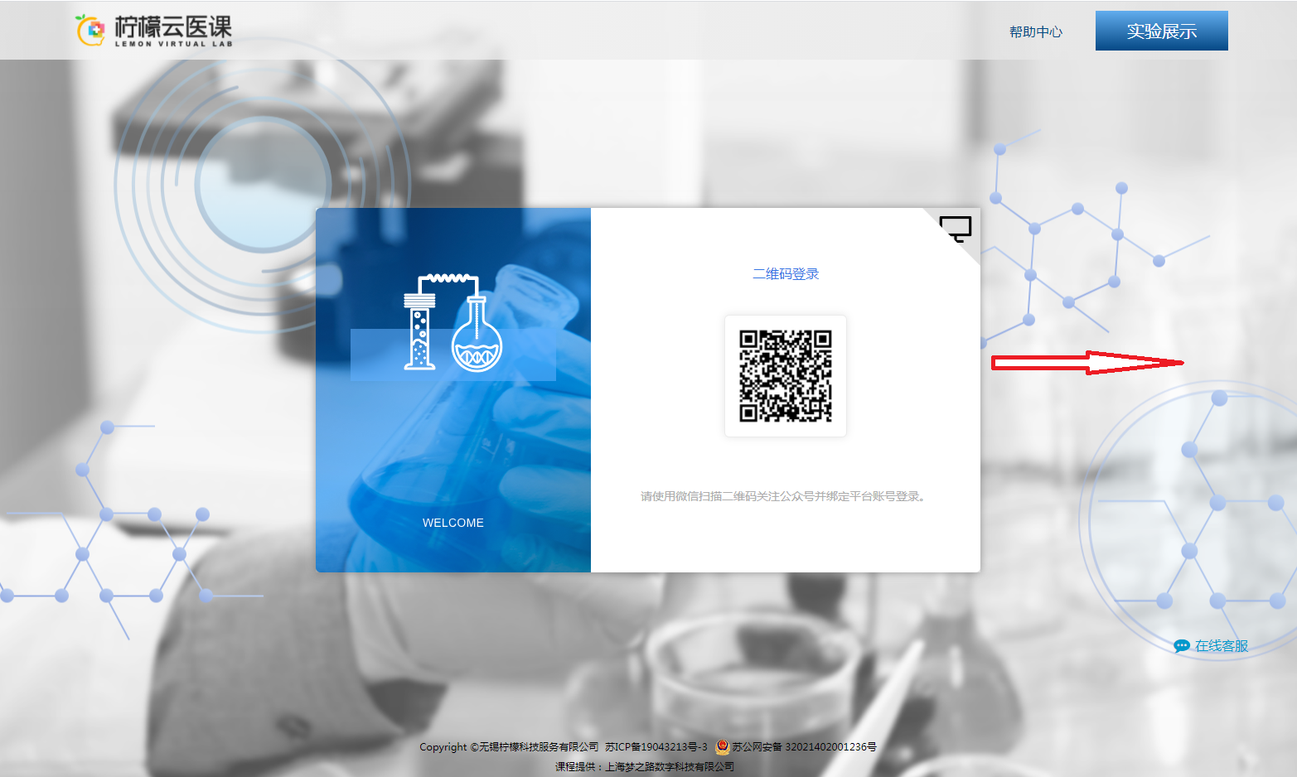Click the 柠檬云医课 logo
The width and height of the screenshot is (1297, 777).
154,31
